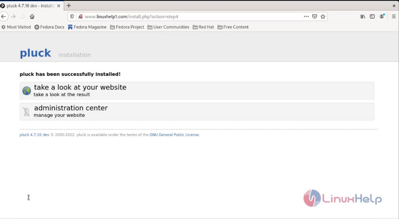The height and width of the screenshot is (219, 399).
Task: Close the pluck 4.7.16 dev tab
Action: [59, 6]
